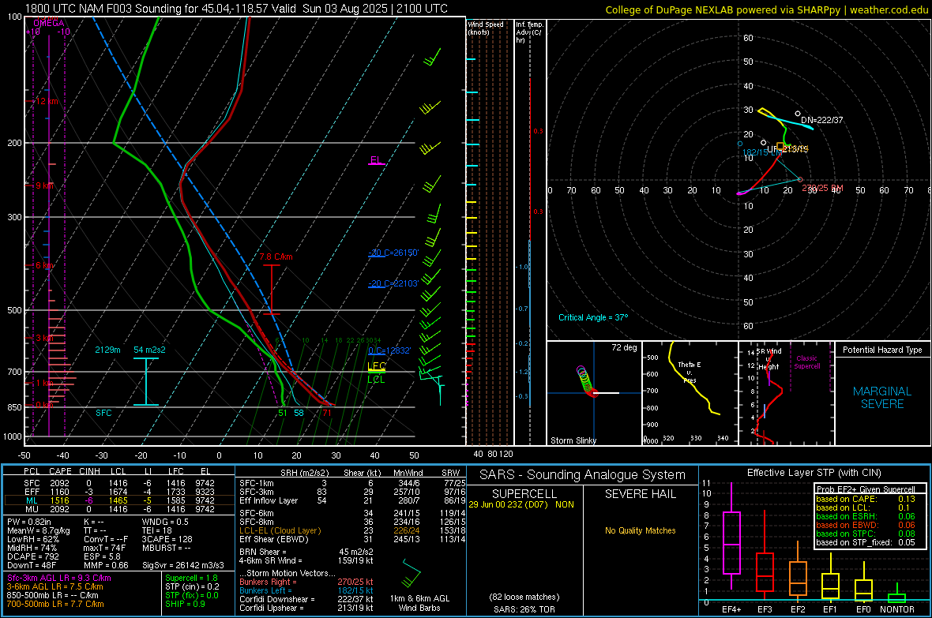This screenshot has width=932, height=618.
Task: Click the 2129m effective inflow top label
Action: pyautogui.click(x=107, y=350)
